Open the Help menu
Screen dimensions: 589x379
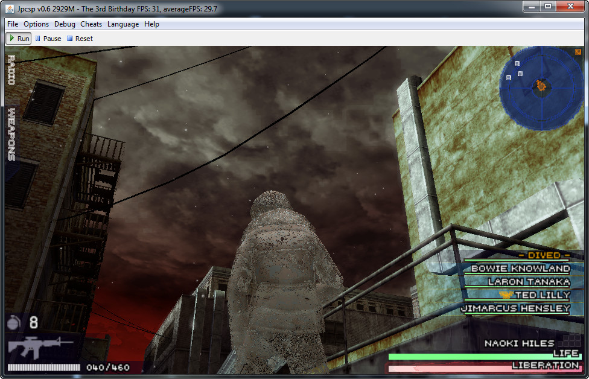click(x=151, y=24)
